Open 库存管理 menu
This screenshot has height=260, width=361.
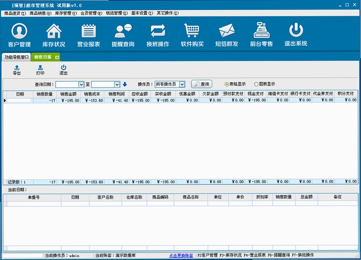click(66, 14)
